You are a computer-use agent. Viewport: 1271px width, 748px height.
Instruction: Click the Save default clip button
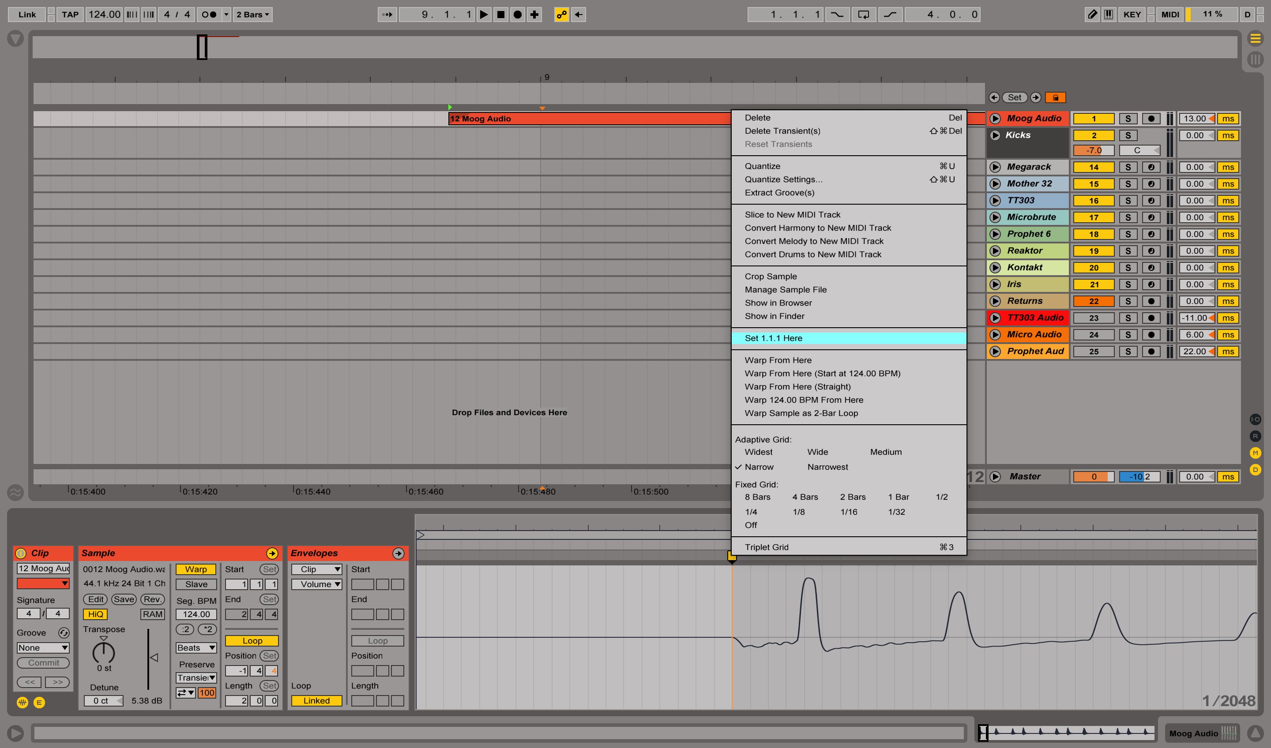pos(124,599)
